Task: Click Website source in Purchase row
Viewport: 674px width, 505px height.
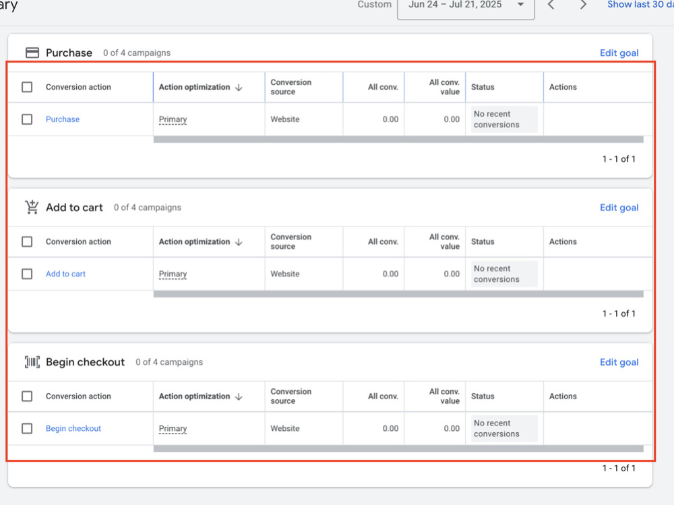Action: click(285, 119)
